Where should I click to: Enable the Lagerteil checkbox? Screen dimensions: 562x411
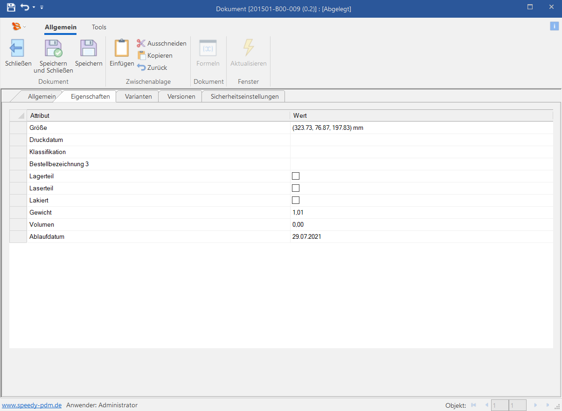295,176
